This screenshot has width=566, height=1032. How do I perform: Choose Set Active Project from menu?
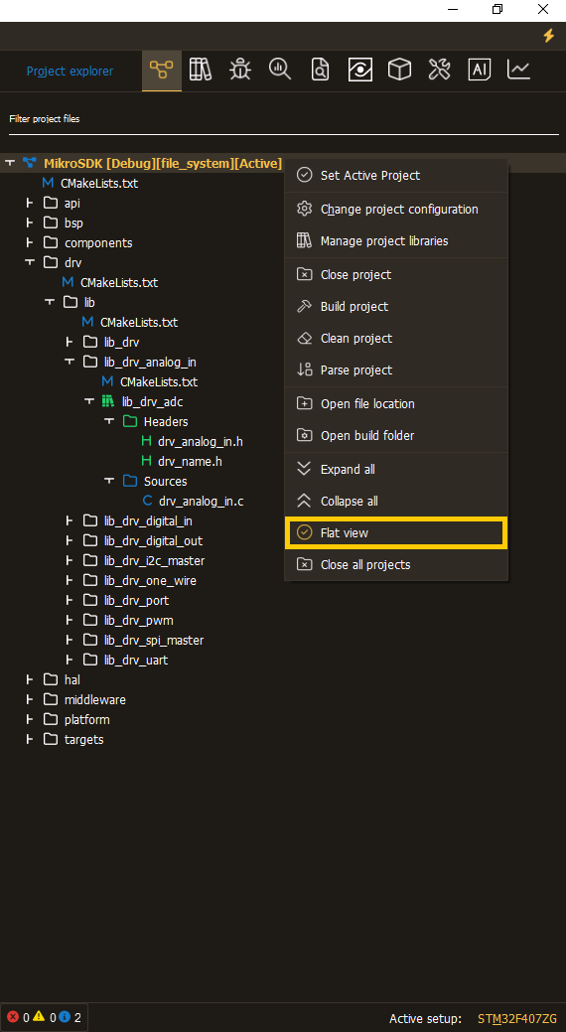395,175
